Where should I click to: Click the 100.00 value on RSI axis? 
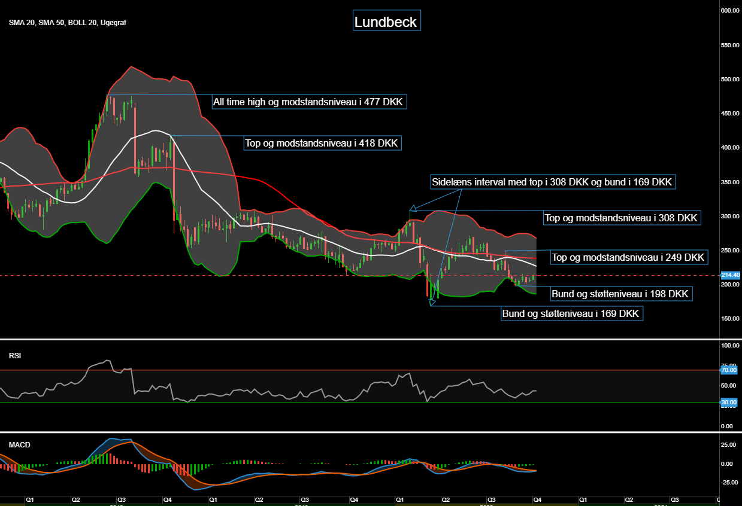(x=729, y=346)
